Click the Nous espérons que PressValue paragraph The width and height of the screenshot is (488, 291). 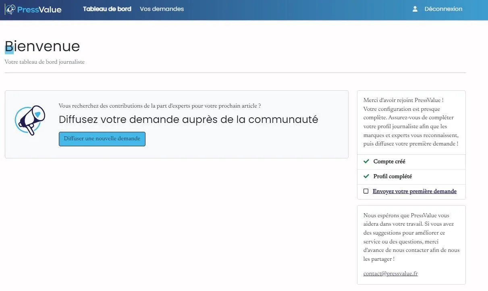pos(411,237)
